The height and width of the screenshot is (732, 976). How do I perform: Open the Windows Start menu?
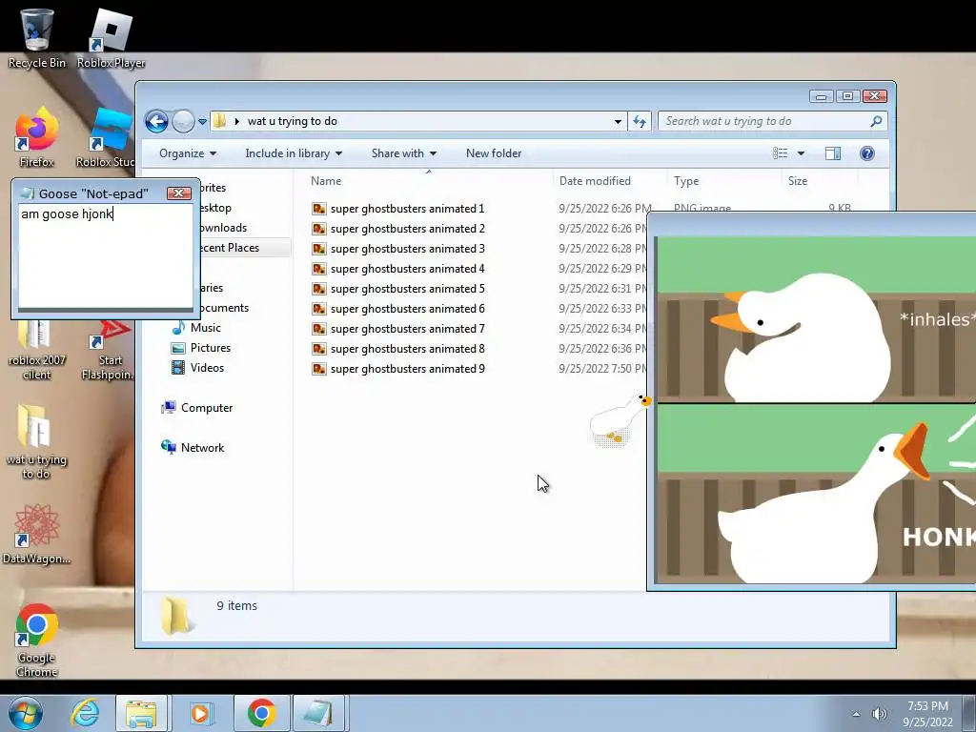[x=25, y=713]
